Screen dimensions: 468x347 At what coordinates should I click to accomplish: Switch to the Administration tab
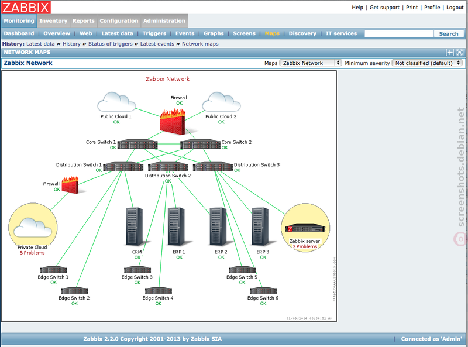(164, 21)
